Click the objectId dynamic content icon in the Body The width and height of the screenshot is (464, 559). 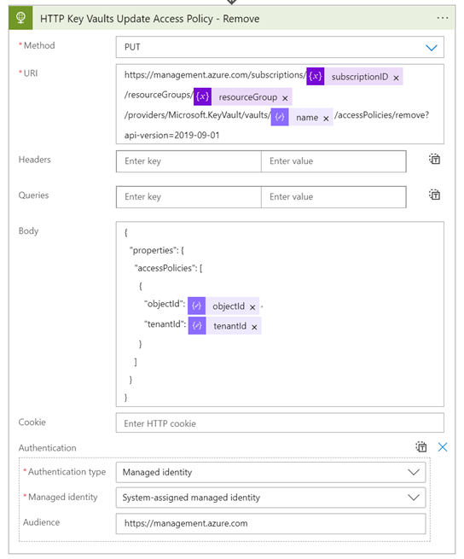[x=197, y=306]
